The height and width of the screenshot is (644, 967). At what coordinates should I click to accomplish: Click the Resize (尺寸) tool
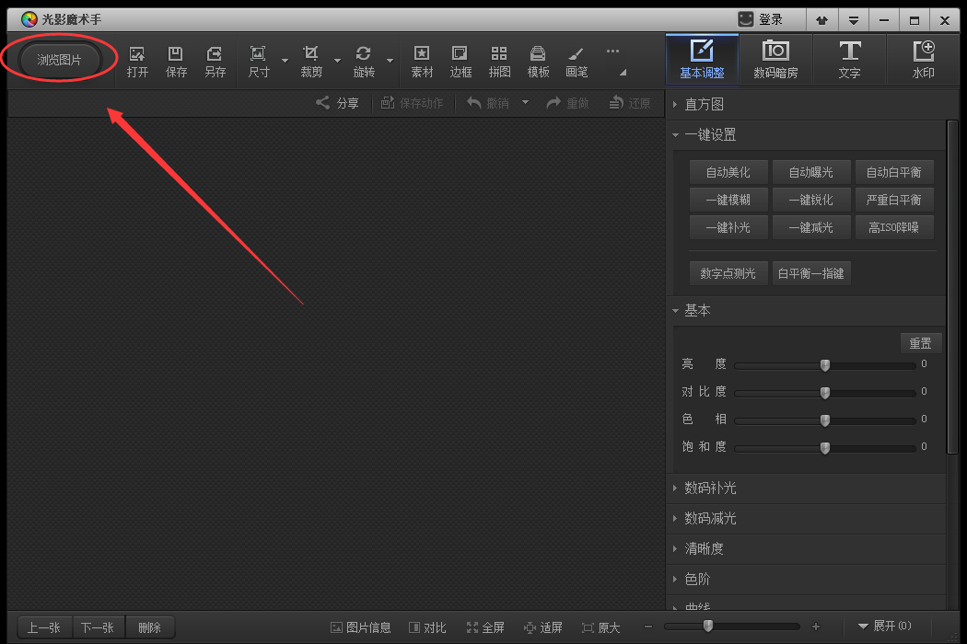coord(258,59)
